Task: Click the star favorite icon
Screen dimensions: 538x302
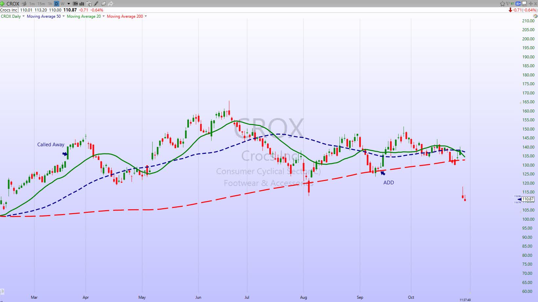Action: click(503, 4)
